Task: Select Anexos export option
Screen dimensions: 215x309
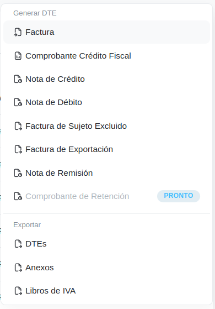Action: point(107,268)
